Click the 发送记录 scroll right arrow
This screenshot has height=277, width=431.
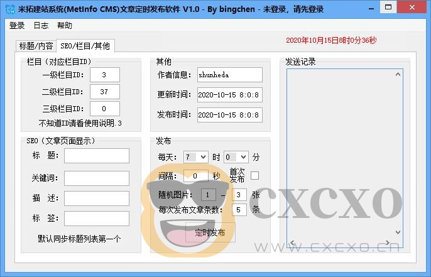pos(387,242)
